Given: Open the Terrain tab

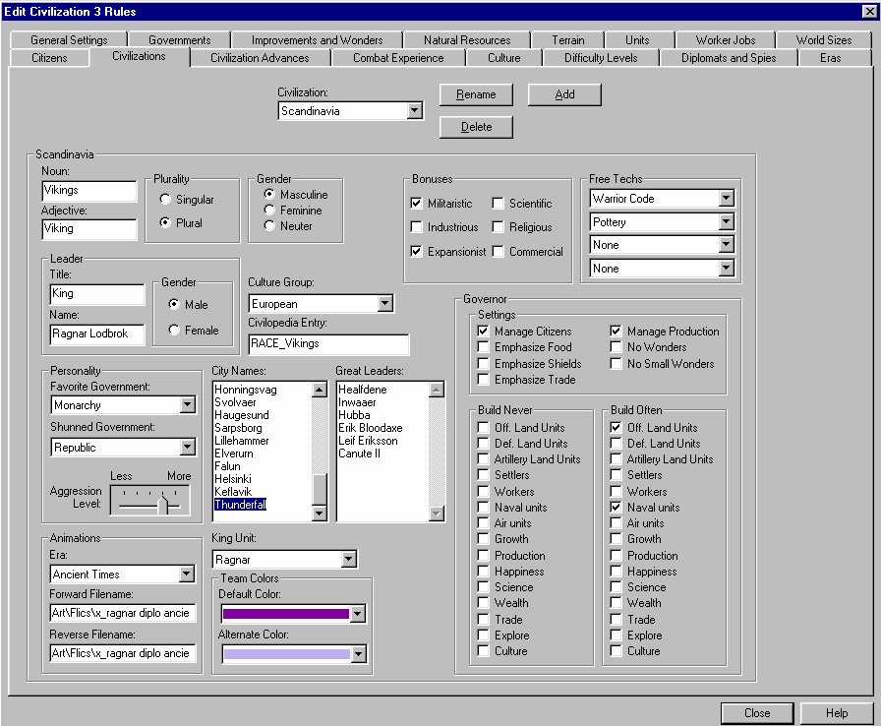Looking at the screenshot, I should click(x=567, y=40).
